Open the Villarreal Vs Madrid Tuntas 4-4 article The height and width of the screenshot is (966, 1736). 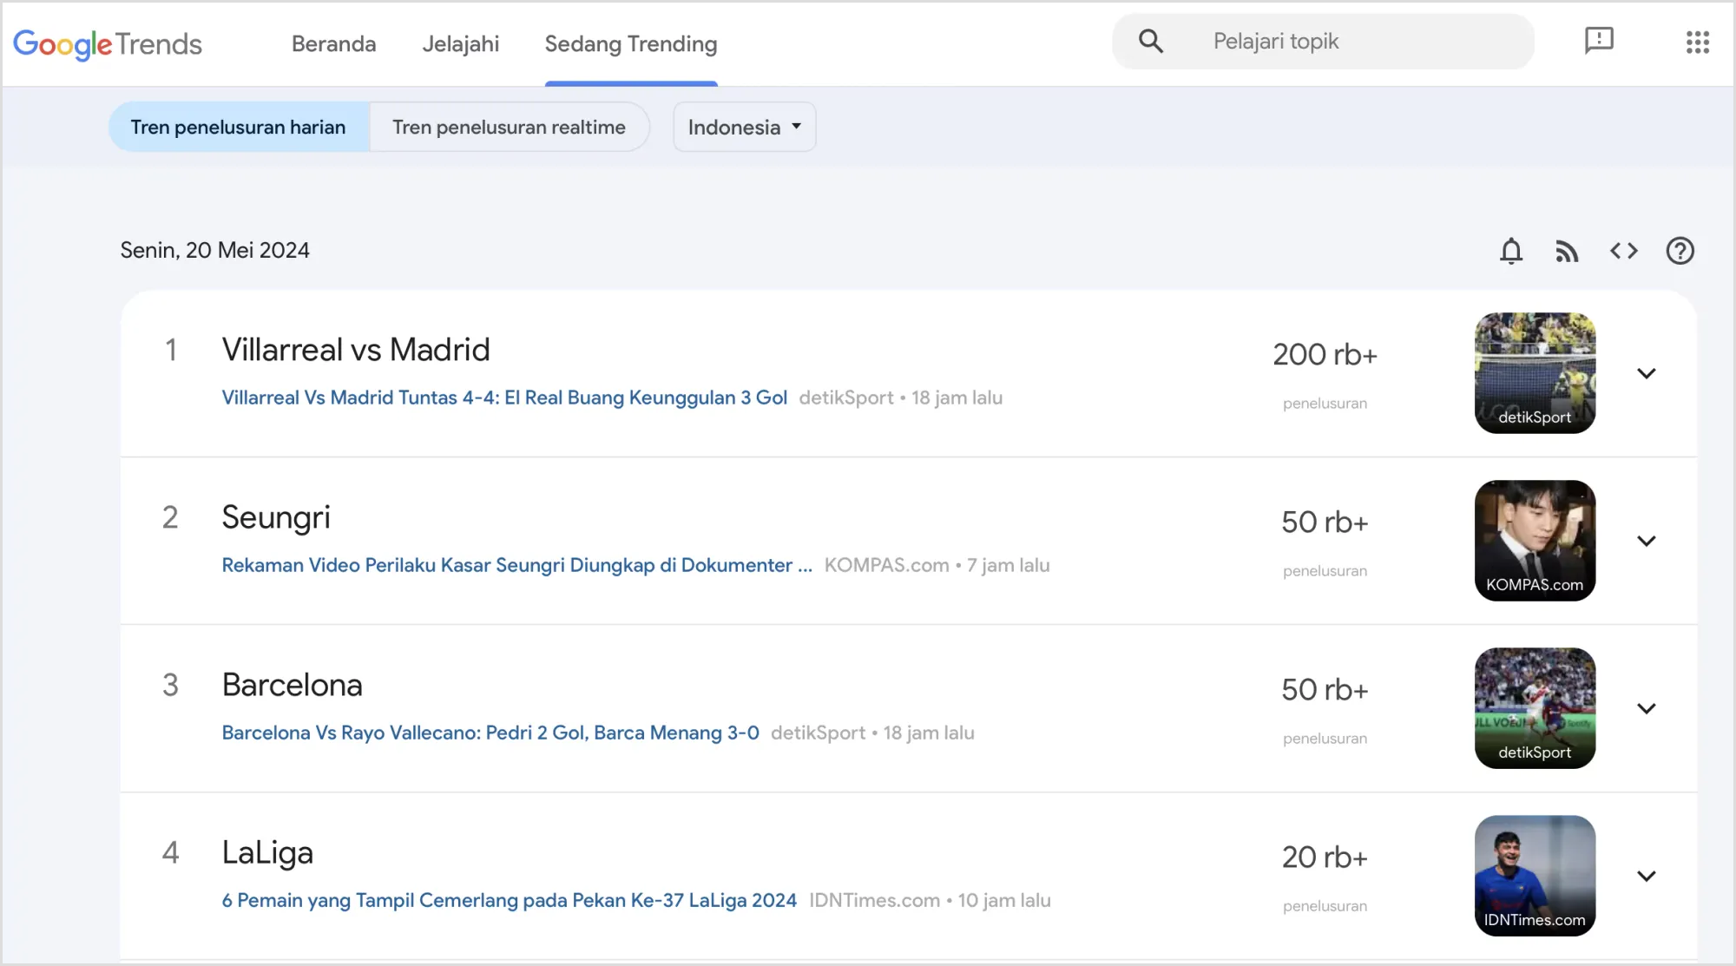coord(504,398)
